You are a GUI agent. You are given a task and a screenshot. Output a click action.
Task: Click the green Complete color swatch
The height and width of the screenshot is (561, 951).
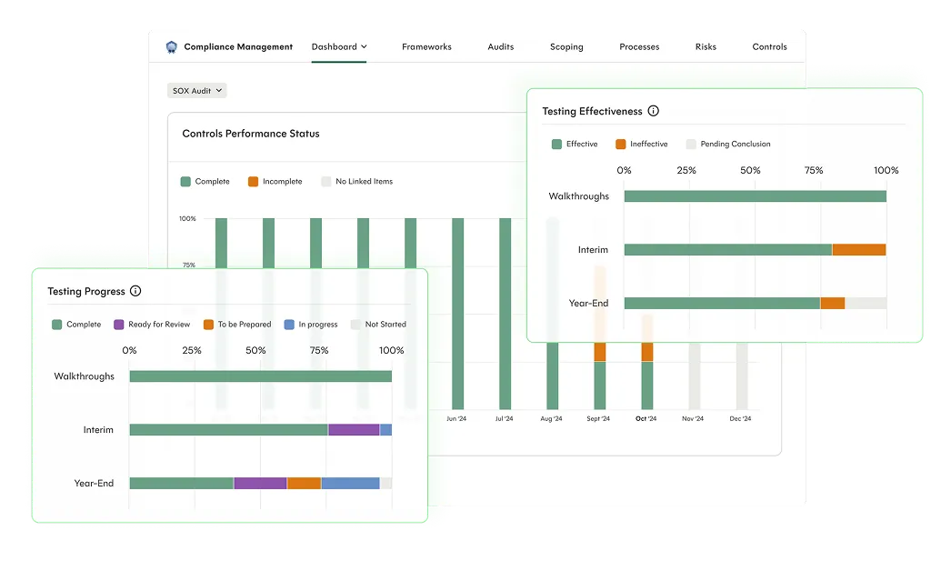click(x=55, y=324)
